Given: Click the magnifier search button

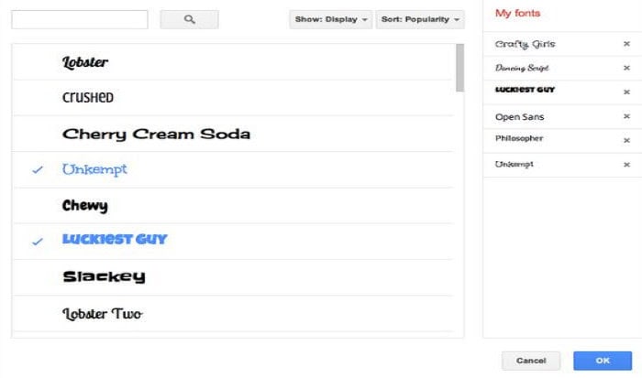Looking at the screenshot, I should (189, 19).
